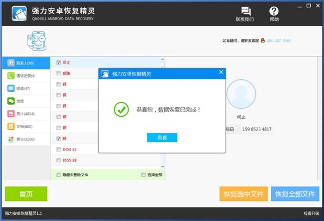Select the 联系人(96) contacts category
The image size is (324, 221).
26,63
